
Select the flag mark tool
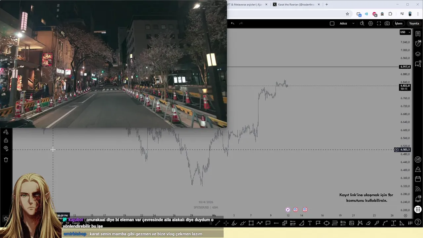click(x=318, y=223)
